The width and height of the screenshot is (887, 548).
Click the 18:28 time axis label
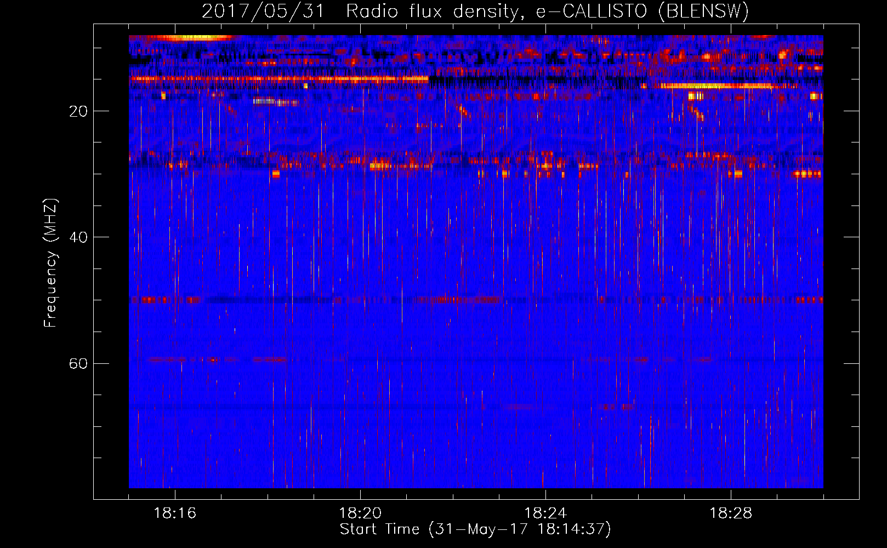(731, 513)
